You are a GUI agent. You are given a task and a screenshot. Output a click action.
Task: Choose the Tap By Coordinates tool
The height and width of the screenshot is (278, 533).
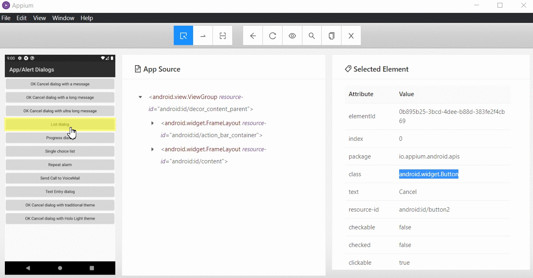pos(223,35)
